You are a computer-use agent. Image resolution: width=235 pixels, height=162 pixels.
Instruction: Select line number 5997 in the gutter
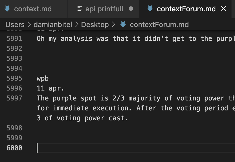[x=14, y=98]
